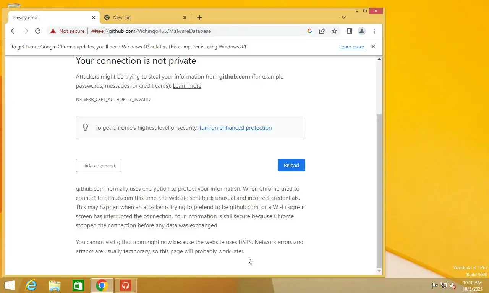Close the Privacy error tab
The height and width of the screenshot is (293, 489).
[94, 18]
